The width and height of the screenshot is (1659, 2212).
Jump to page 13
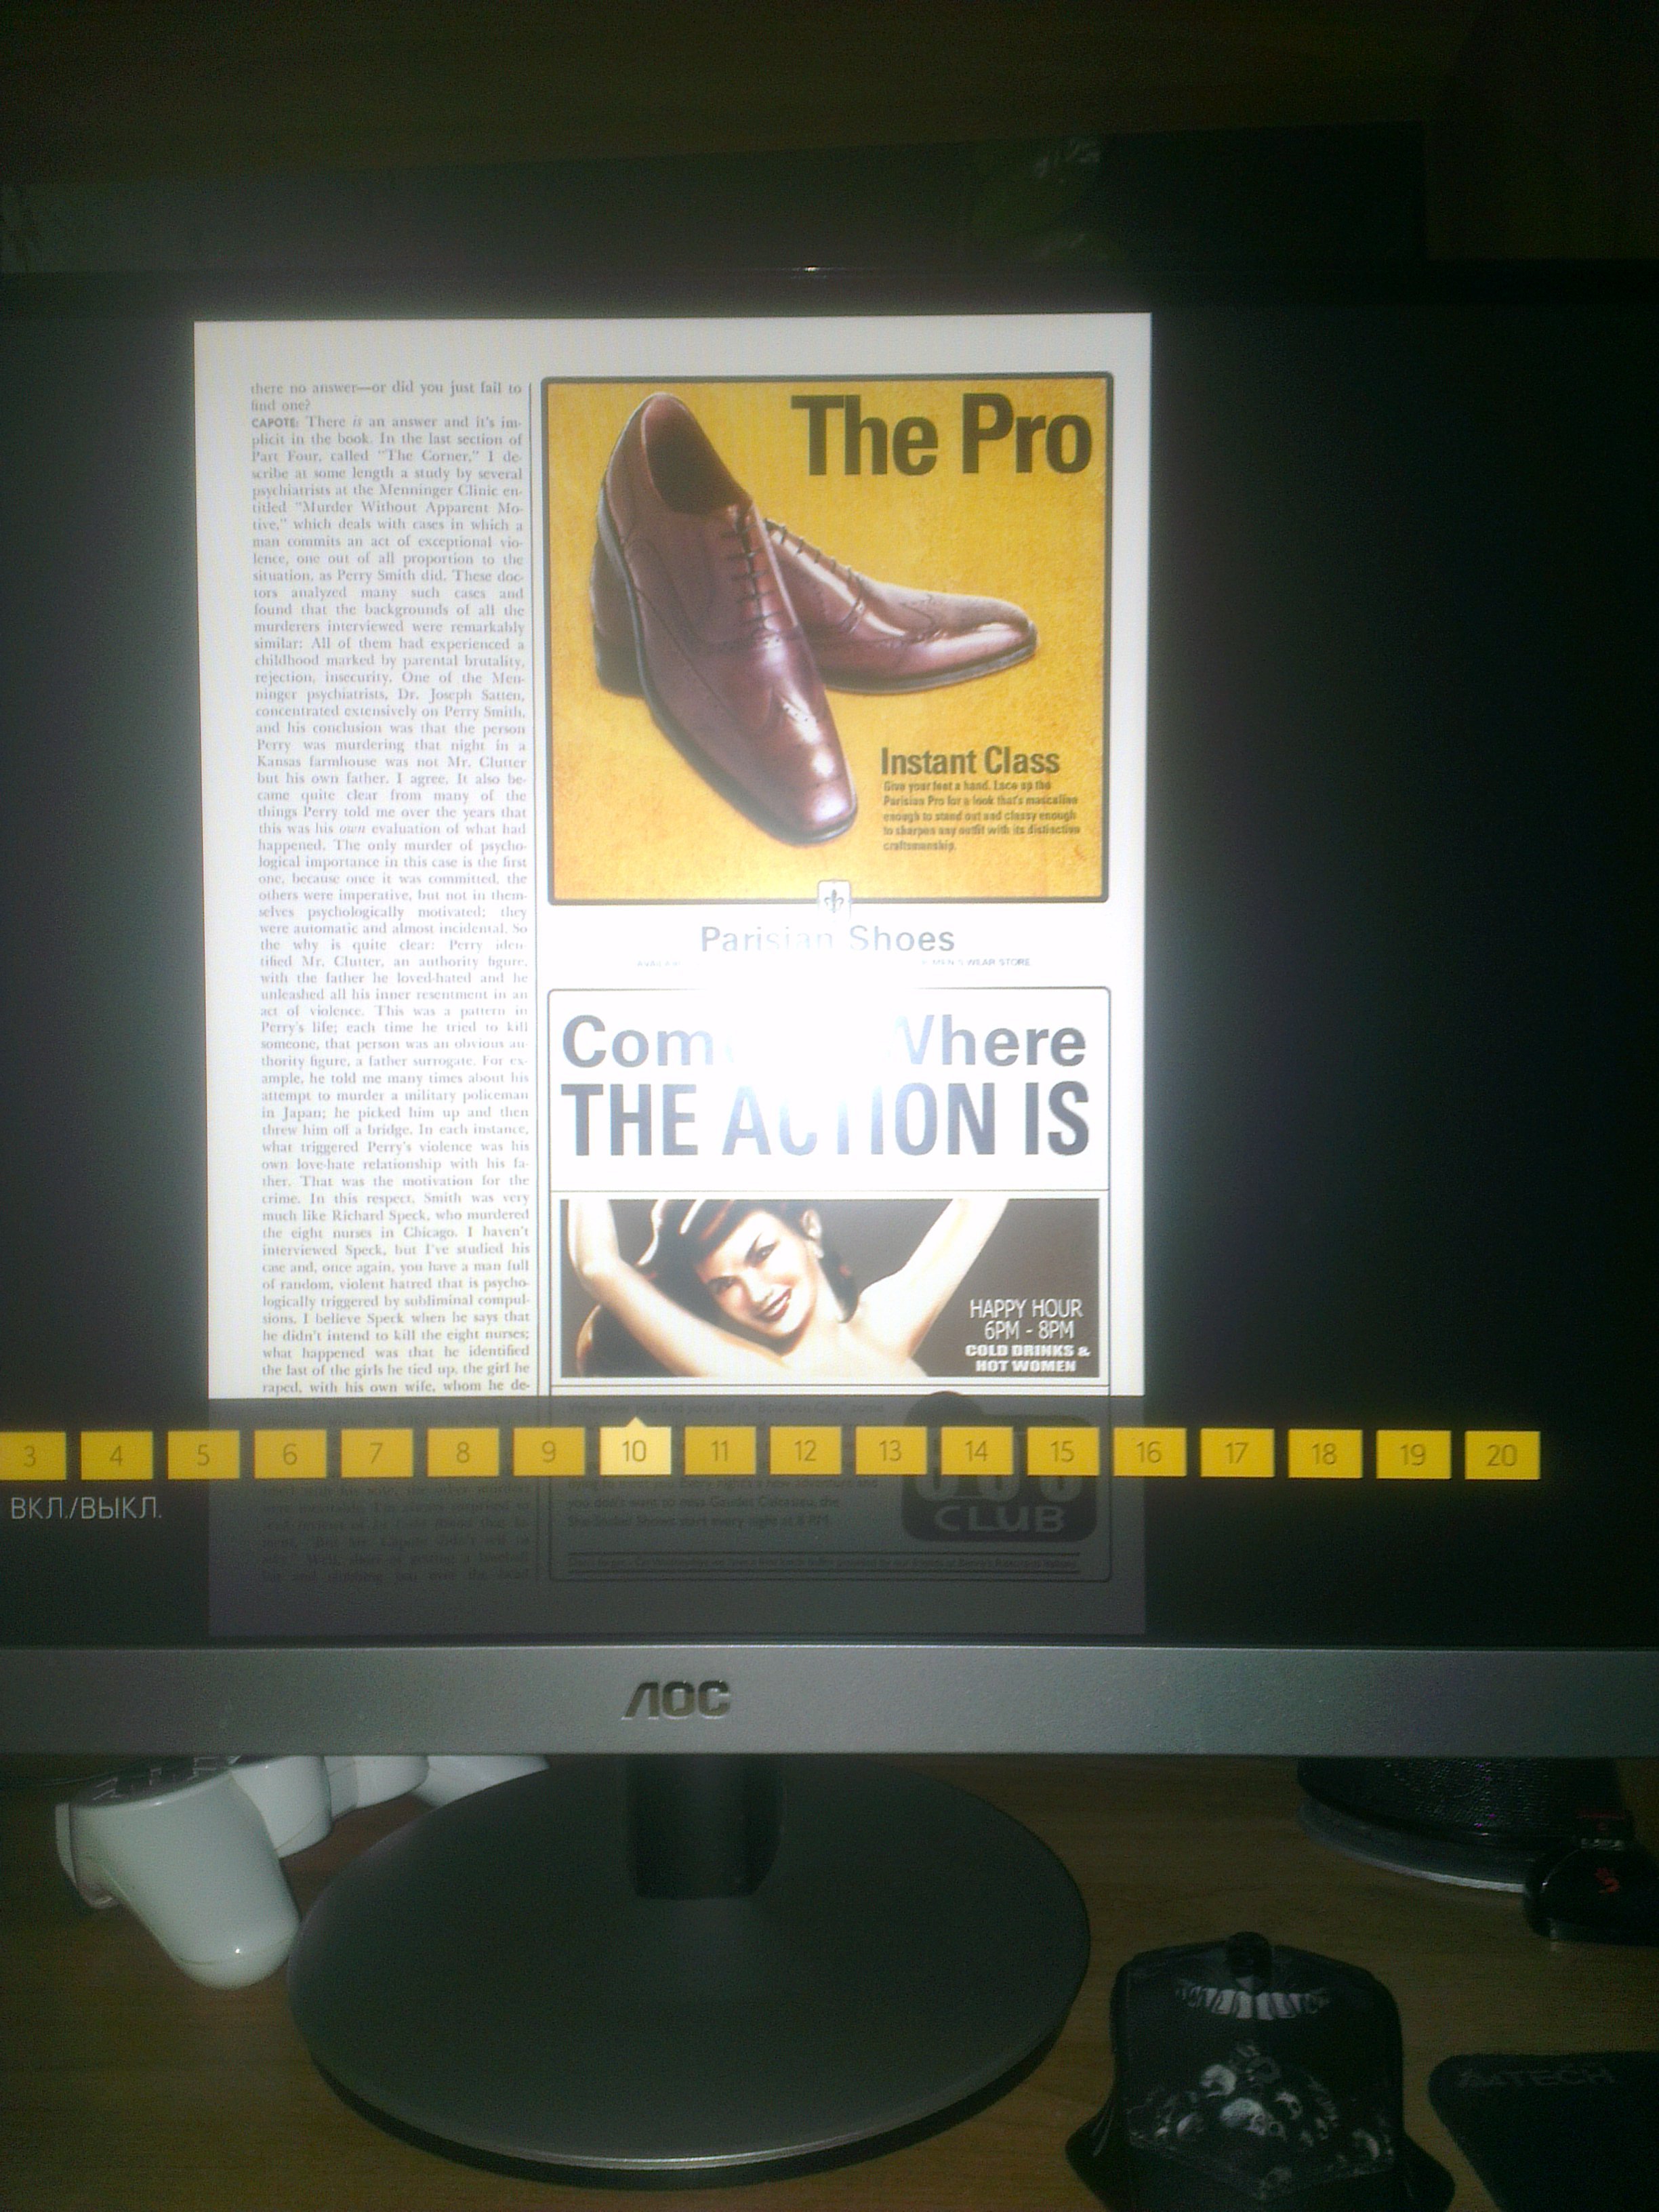coord(890,1452)
